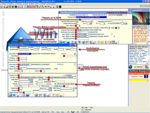
Task: Click the aurora thumbnail in ΠΛΗΡΟΦΟΡΙΕΣ panel
Action: [x=140, y=18]
